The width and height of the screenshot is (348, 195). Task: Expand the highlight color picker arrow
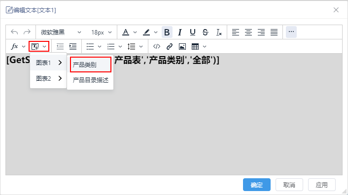pos(156,32)
